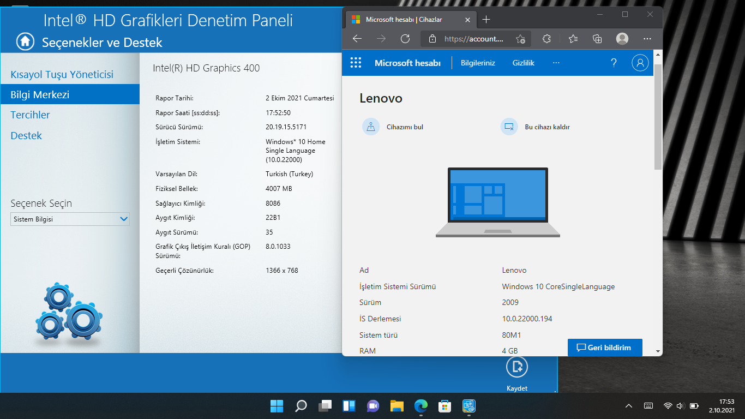The width and height of the screenshot is (745, 419).
Task: Open the clock and date 17:53
Action: point(723,406)
